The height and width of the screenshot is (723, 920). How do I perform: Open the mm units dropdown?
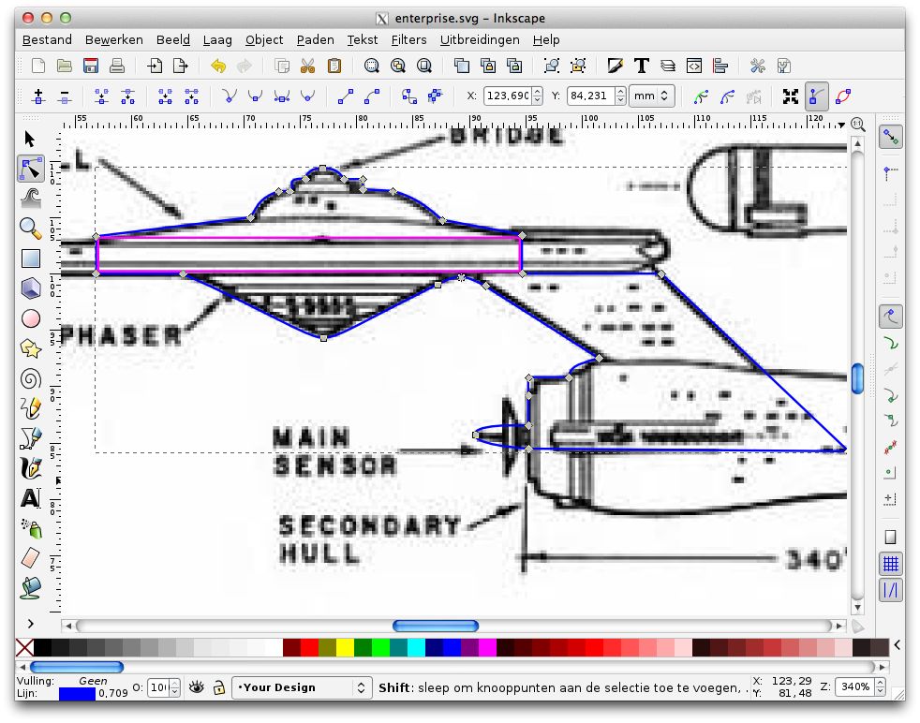pyautogui.click(x=651, y=96)
